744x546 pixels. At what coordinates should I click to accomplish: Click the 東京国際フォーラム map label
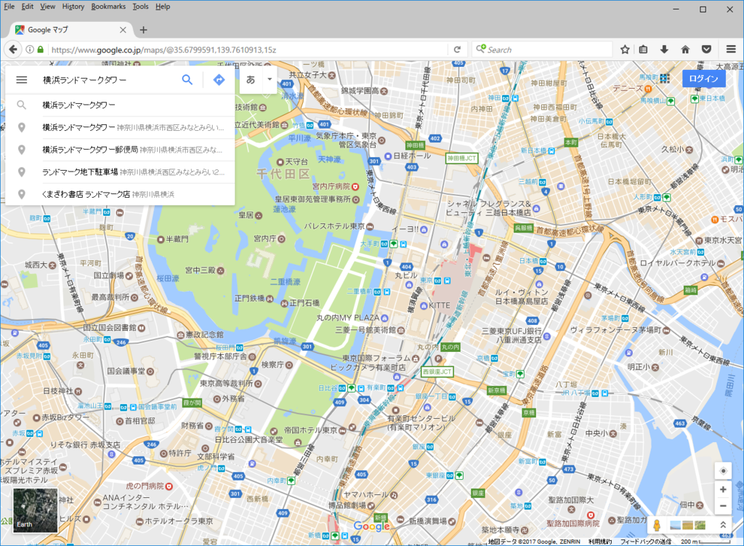coord(376,358)
